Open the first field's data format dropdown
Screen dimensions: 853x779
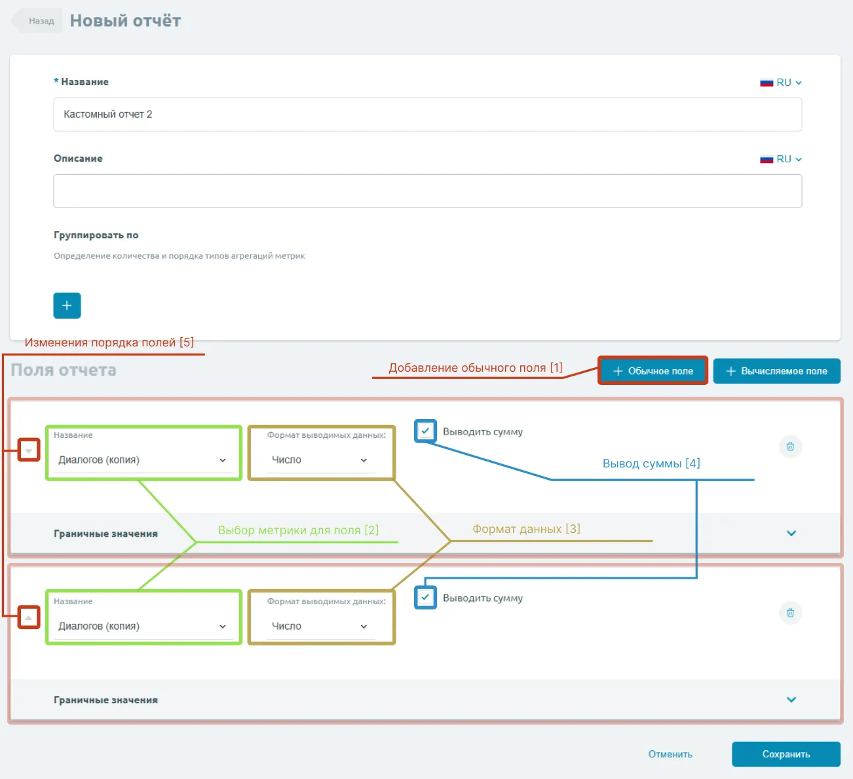pyautogui.click(x=320, y=460)
